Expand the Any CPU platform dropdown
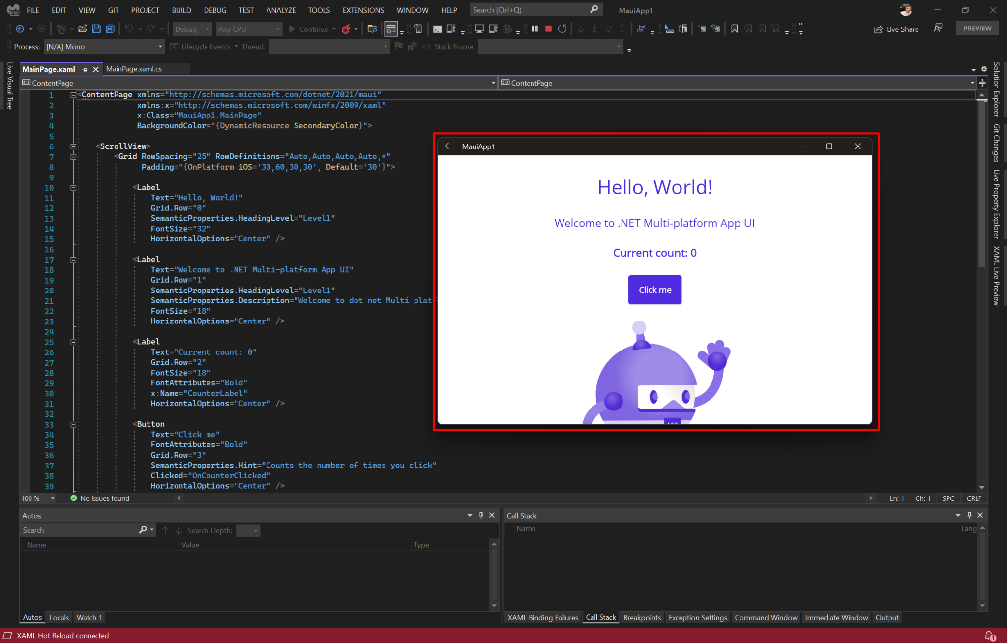Image resolution: width=1007 pixels, height=643 pixels. point(277,29)
